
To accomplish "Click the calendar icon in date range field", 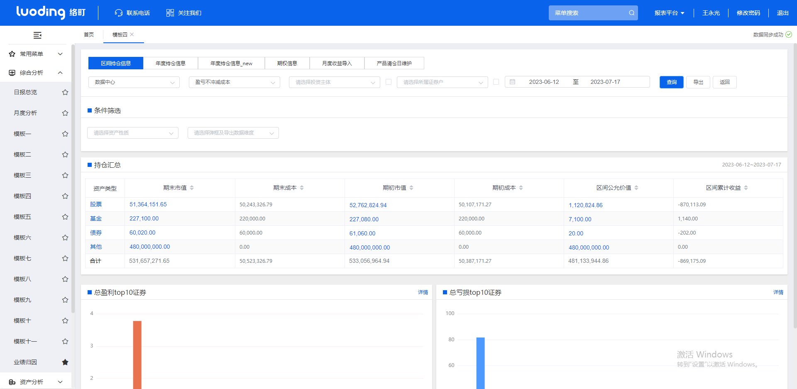I will (512, 82).
